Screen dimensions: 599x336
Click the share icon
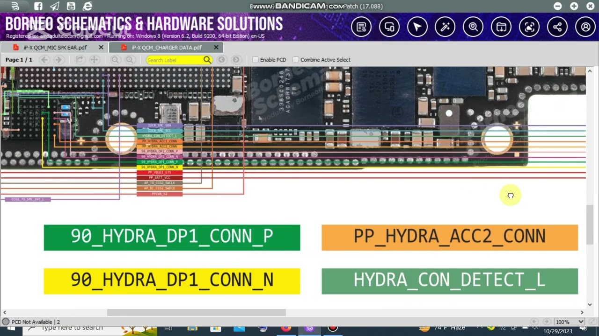(x=557, y=27)
